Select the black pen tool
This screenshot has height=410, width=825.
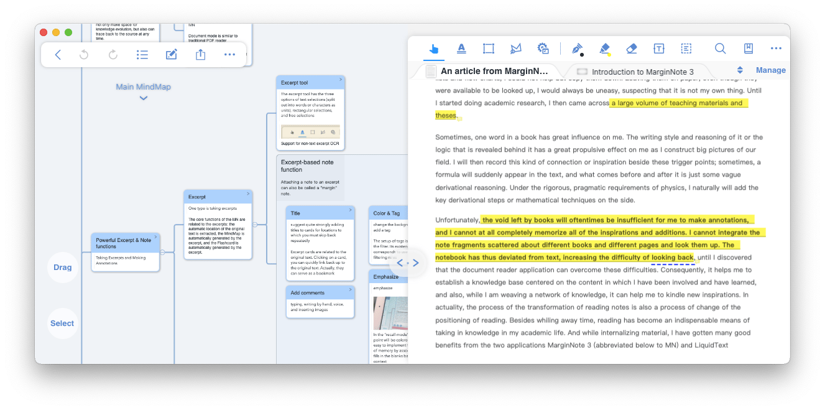(x=577, y=49)
